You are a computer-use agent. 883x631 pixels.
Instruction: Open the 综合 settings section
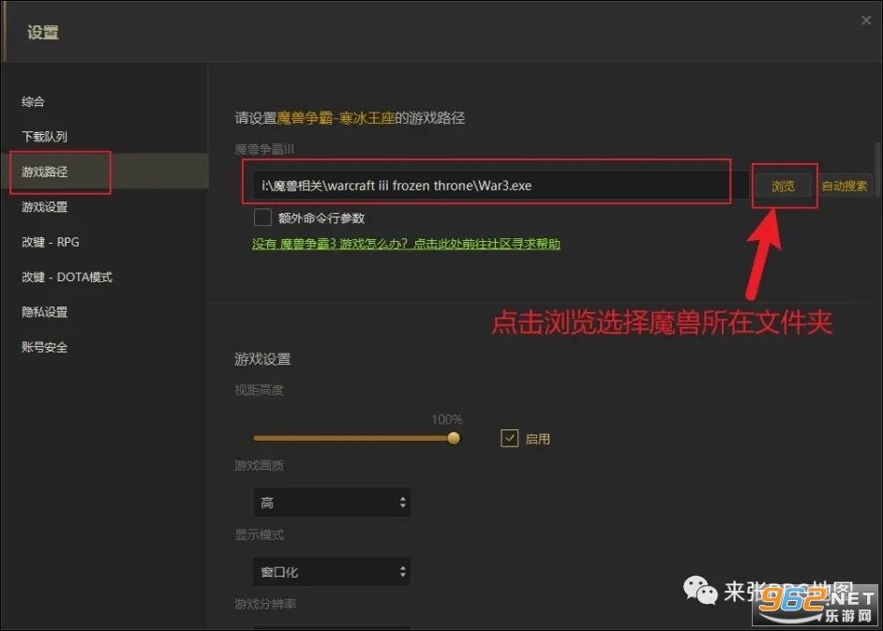tap(33, 101)
